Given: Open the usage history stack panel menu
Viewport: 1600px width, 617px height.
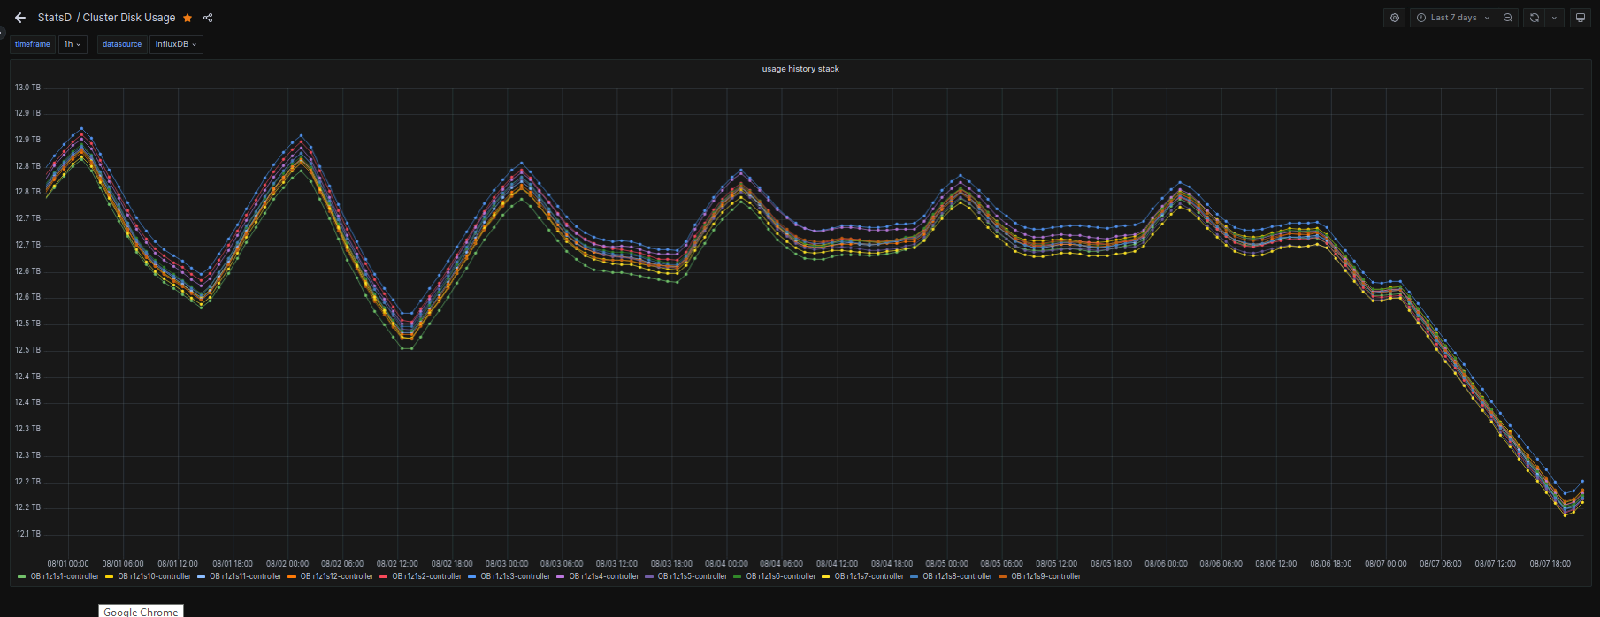Looking at the screenshot, I should pyautogui.click(x=800, y=69).
